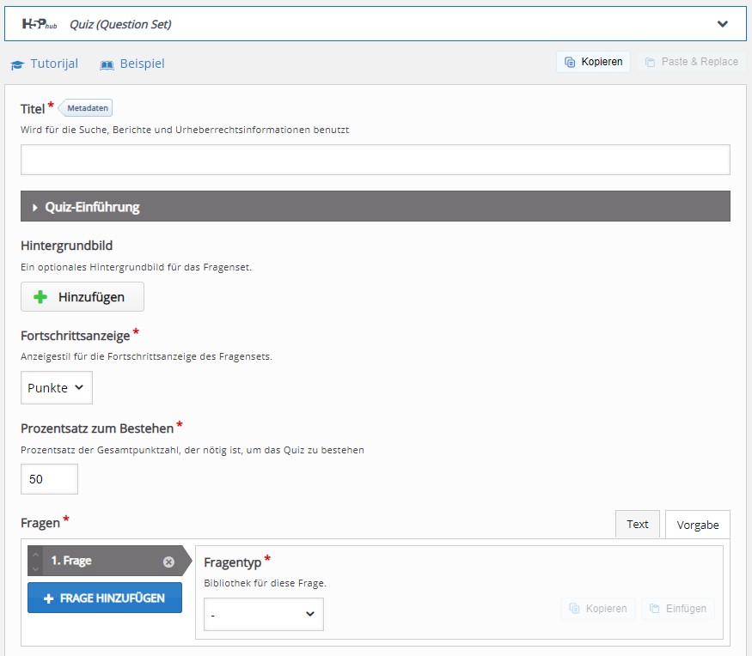Image resolution: width=752 pixels, height=656 pixels.
Task: Click the top Kopieren button
Action: pos(593,62)
